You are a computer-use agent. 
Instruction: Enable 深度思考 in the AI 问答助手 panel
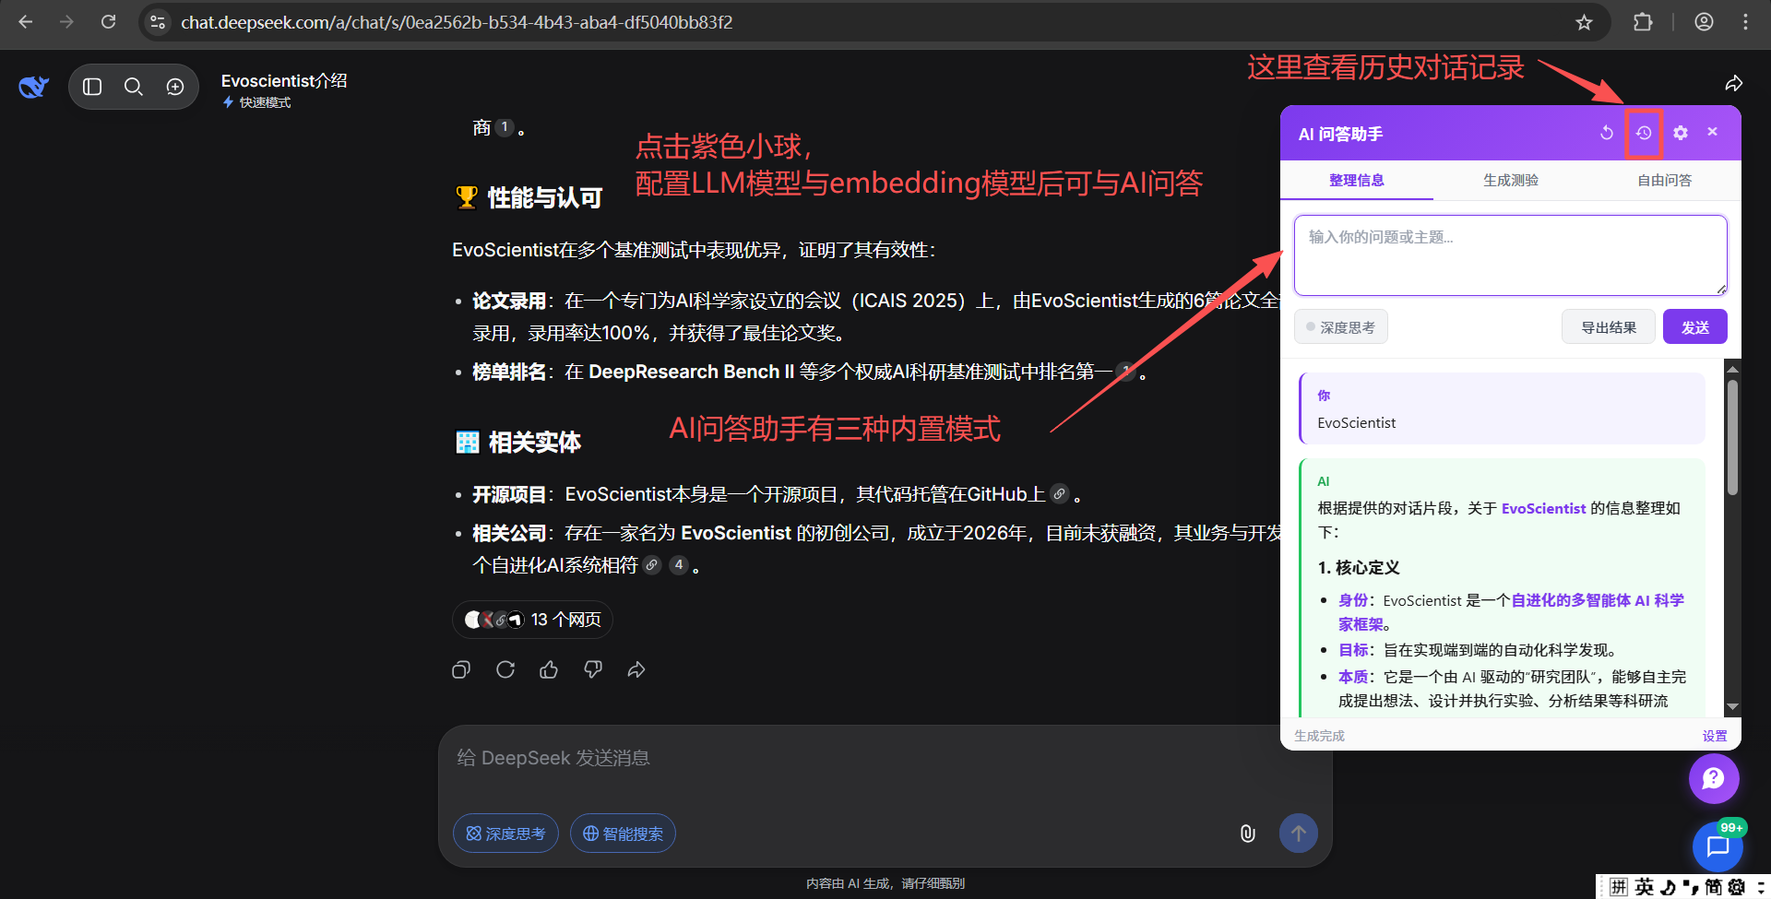[1341, 327]
